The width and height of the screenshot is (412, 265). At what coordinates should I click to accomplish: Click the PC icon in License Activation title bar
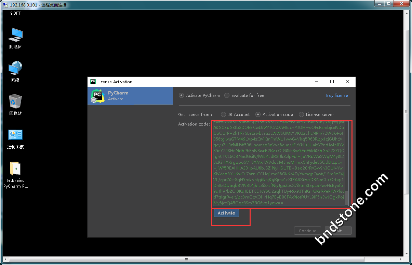pyautogui.click(x=93, y=82)
